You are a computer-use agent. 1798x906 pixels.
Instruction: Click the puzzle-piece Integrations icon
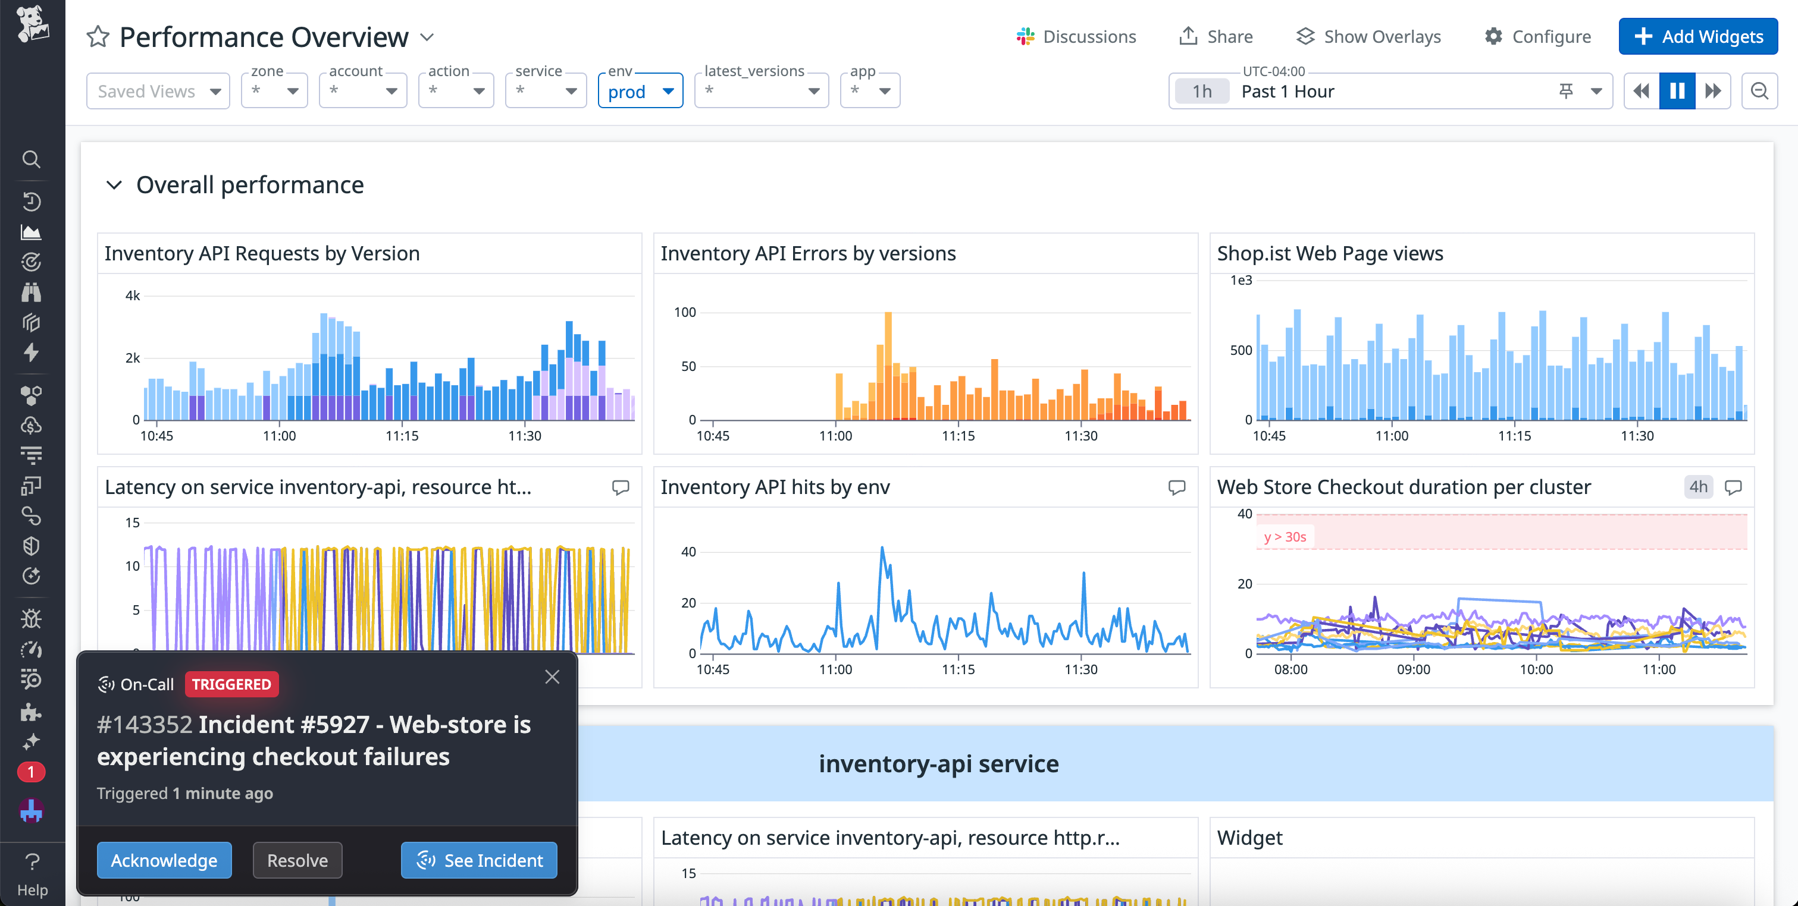32,713
